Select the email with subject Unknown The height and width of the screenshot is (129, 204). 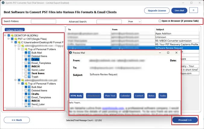click(x=133, y=37)
